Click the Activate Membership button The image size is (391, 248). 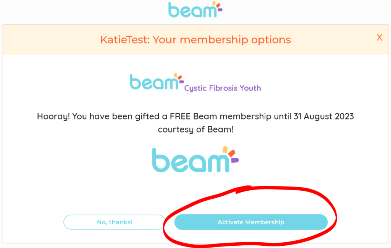[251, 222]
